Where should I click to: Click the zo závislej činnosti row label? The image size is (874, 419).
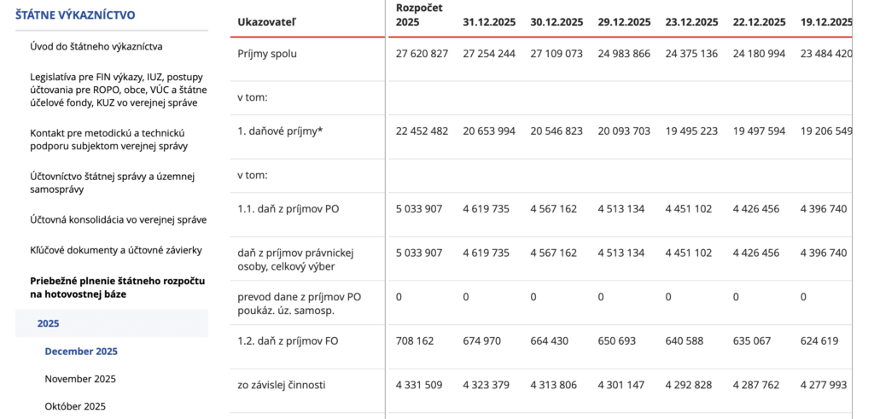click(282, 385)
